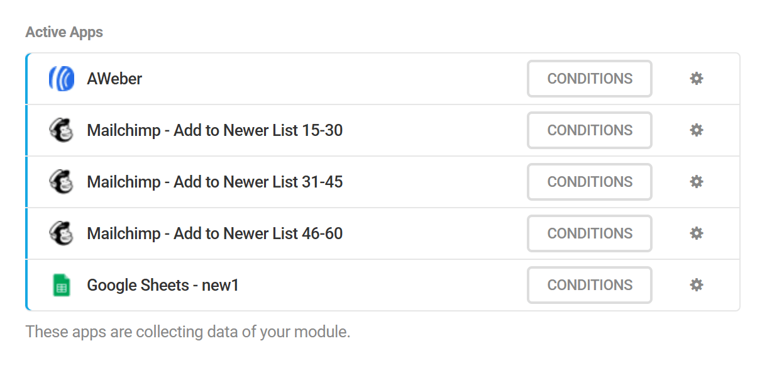Click the AWeber app icon
The image size is (767, 370).
tap(60, 78)
